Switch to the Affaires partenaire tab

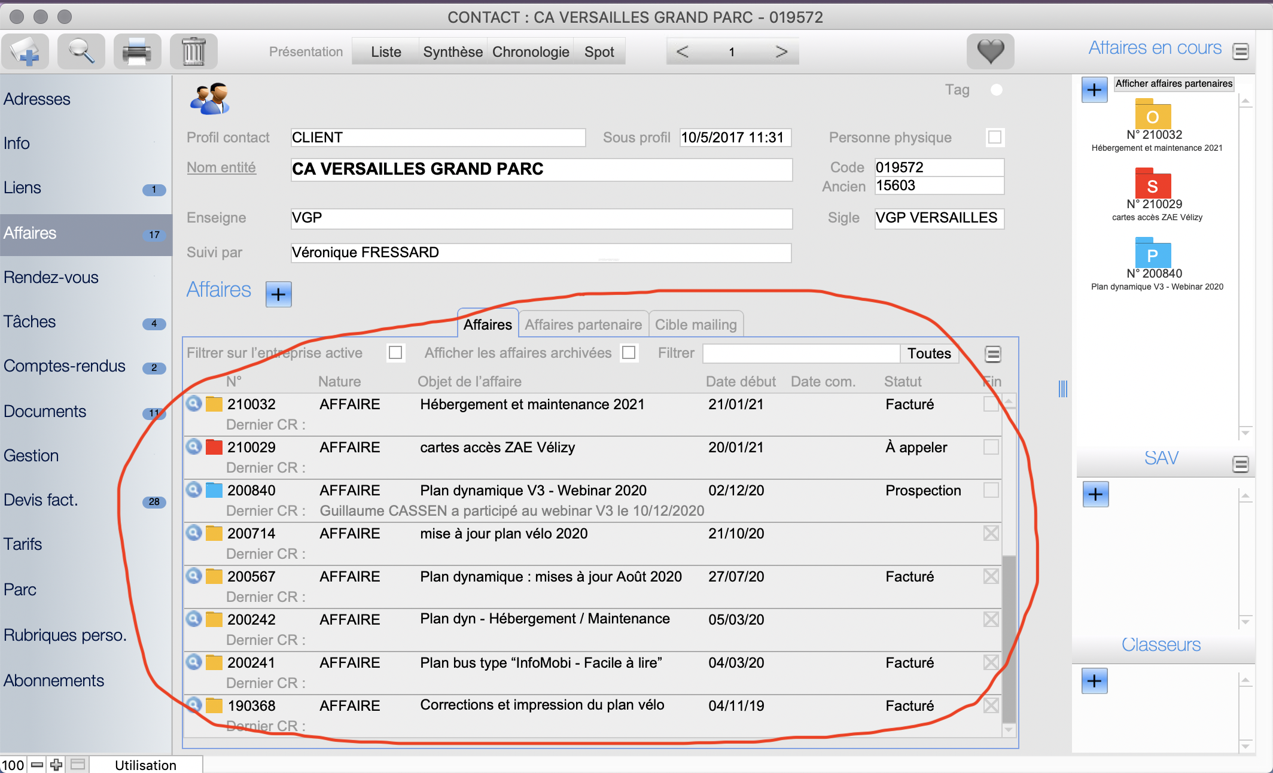point(583,325)
